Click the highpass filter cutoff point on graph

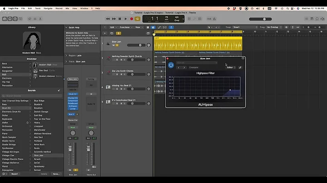click(x=230, y=90)
